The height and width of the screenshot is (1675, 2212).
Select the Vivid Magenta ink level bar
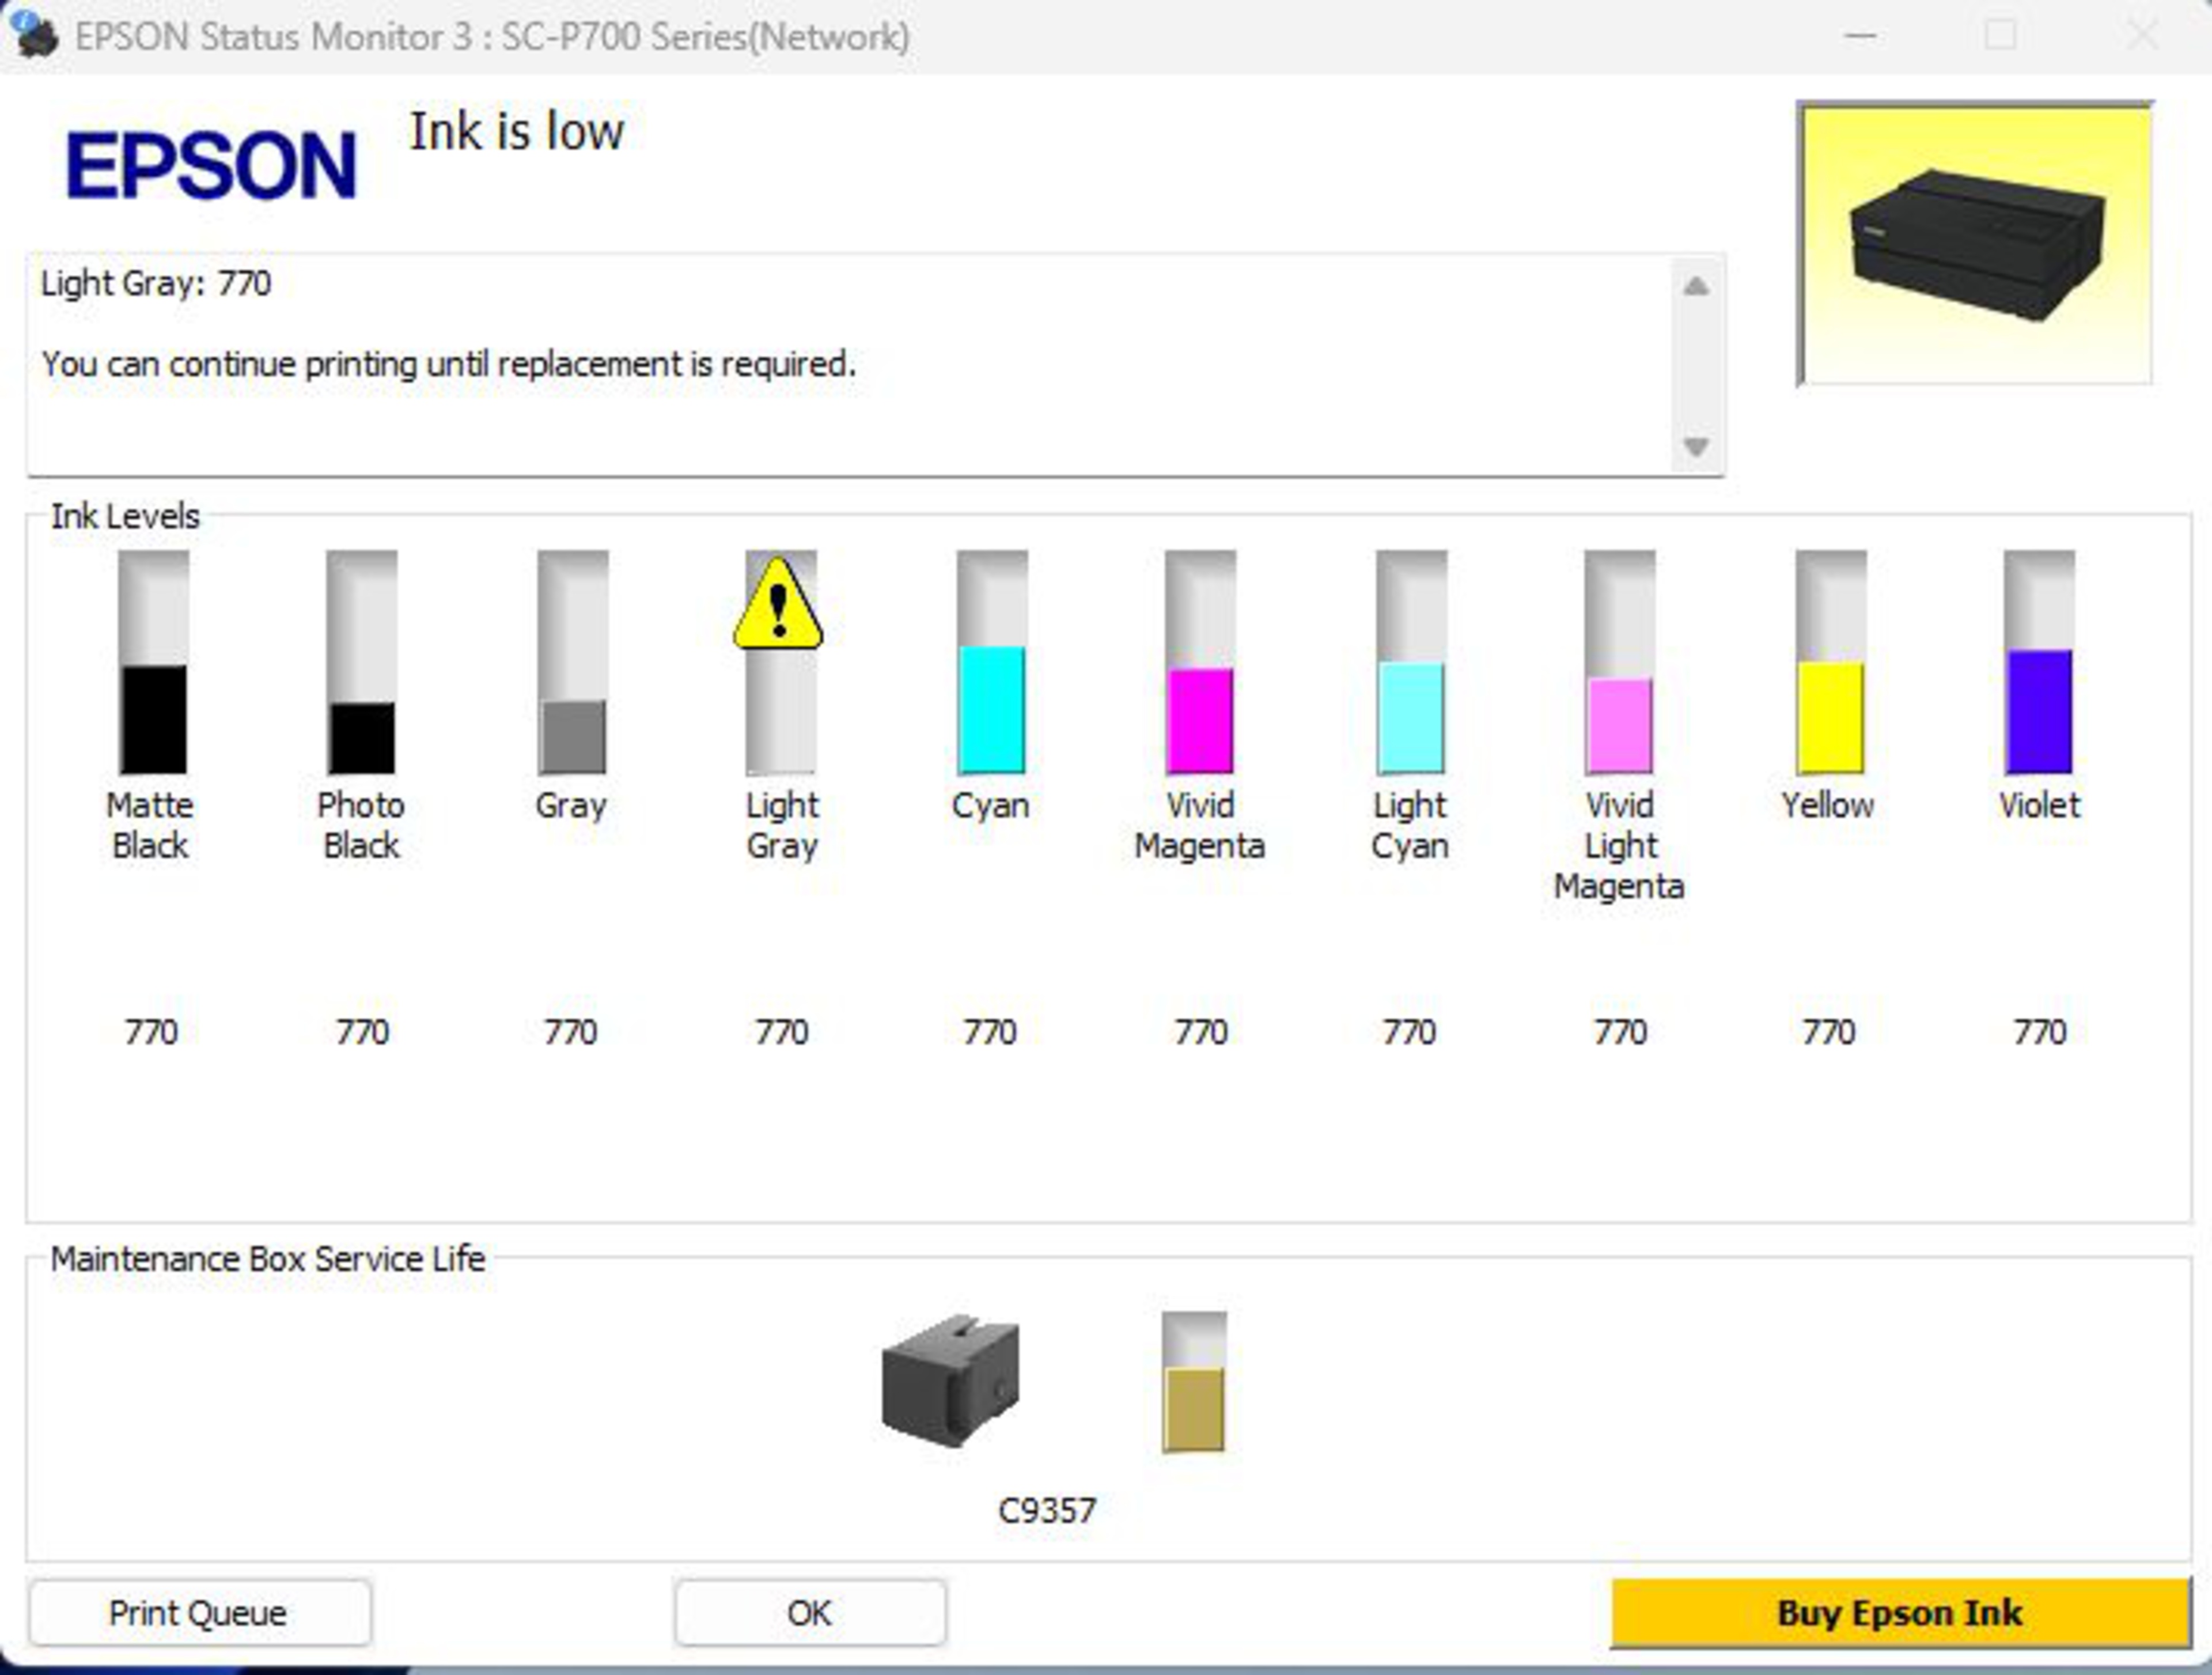(x=1200, y=663)
